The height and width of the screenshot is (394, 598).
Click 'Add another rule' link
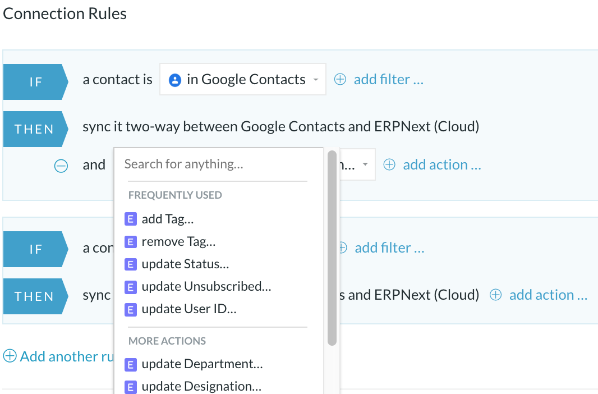pyautogui.click(x=67, y=356)
